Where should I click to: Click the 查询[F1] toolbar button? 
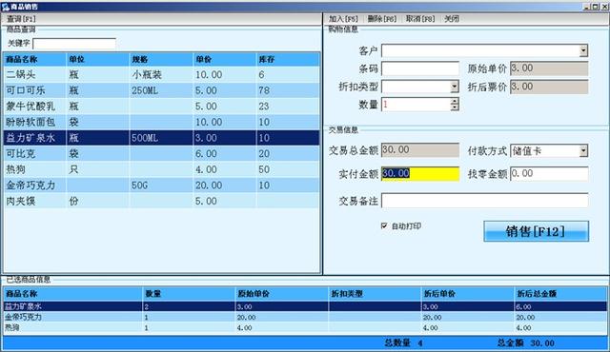[21, 19]
